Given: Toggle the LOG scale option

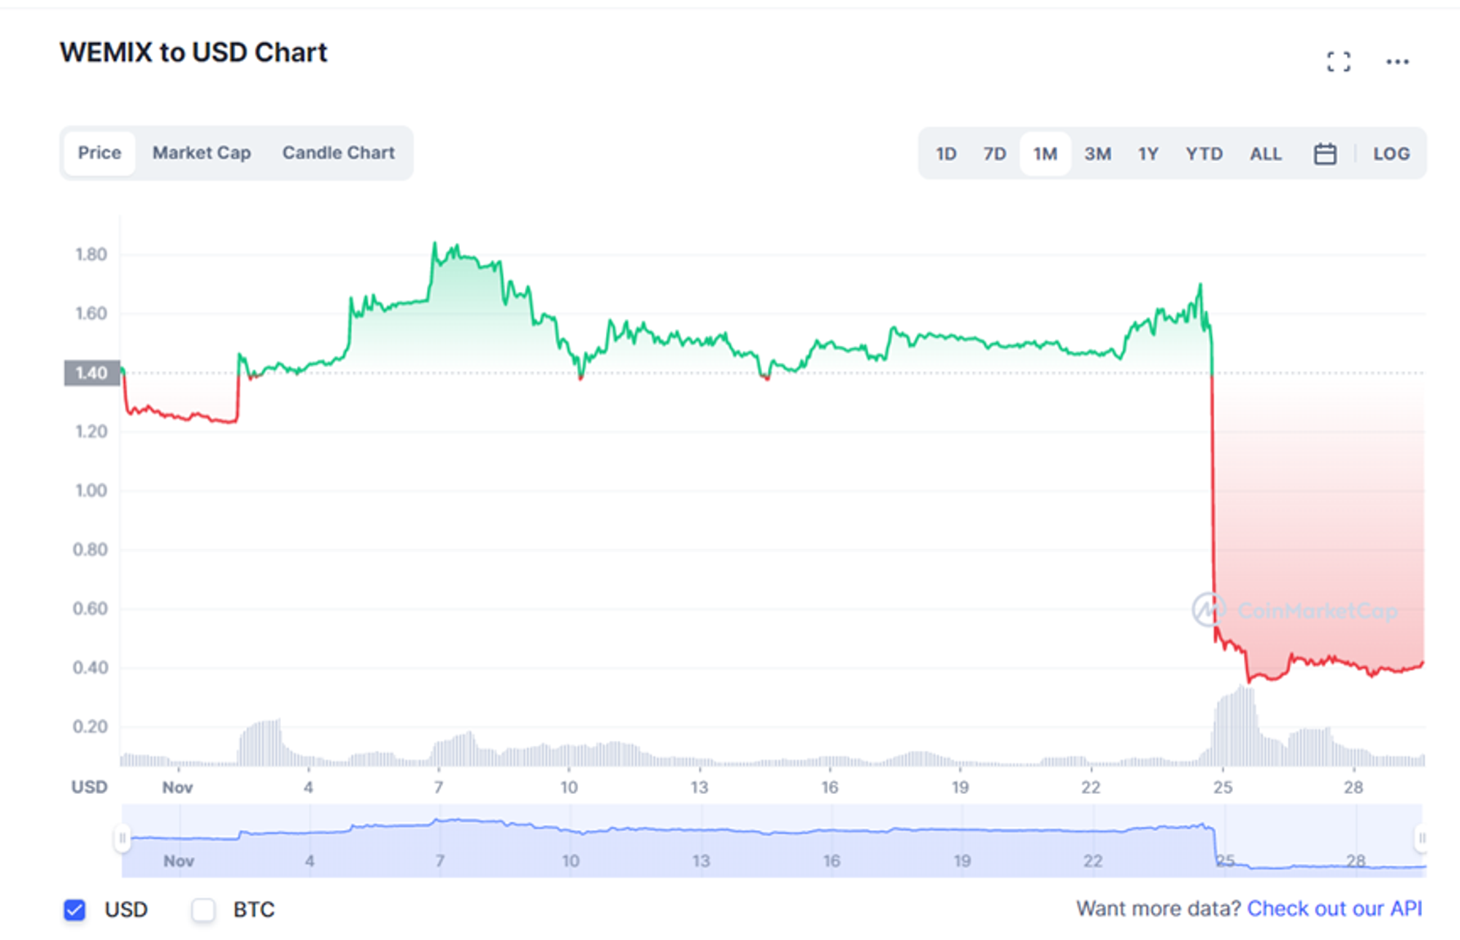Looking at the screenshot, I should 1391,154.
